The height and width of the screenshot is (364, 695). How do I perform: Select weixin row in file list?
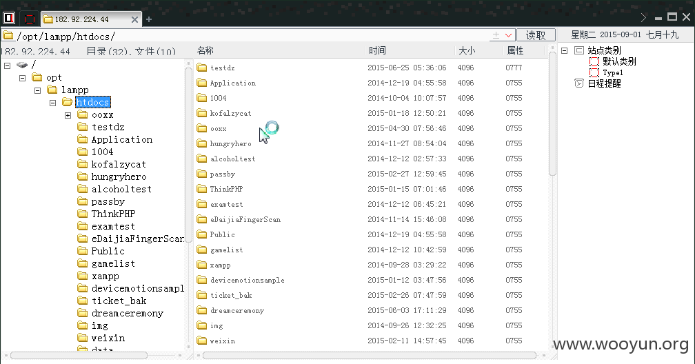click(370, 341)
